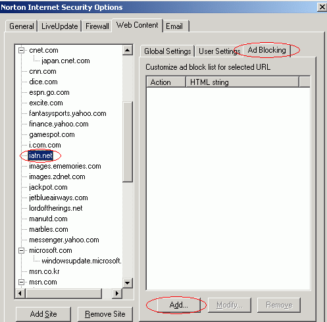Pick excite.com in the tree

[x=46, y=103]
